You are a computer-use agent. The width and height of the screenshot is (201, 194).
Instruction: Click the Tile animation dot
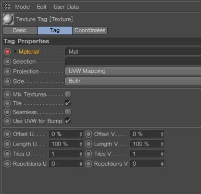coord(7,103)
